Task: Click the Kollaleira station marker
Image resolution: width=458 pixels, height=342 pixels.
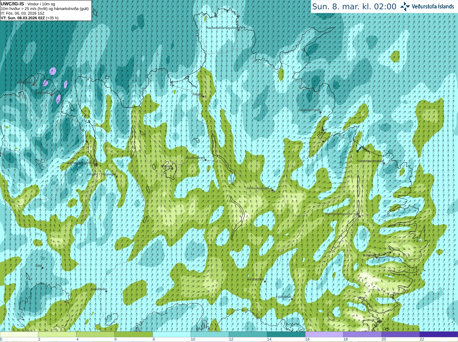Action: [376, 257]
